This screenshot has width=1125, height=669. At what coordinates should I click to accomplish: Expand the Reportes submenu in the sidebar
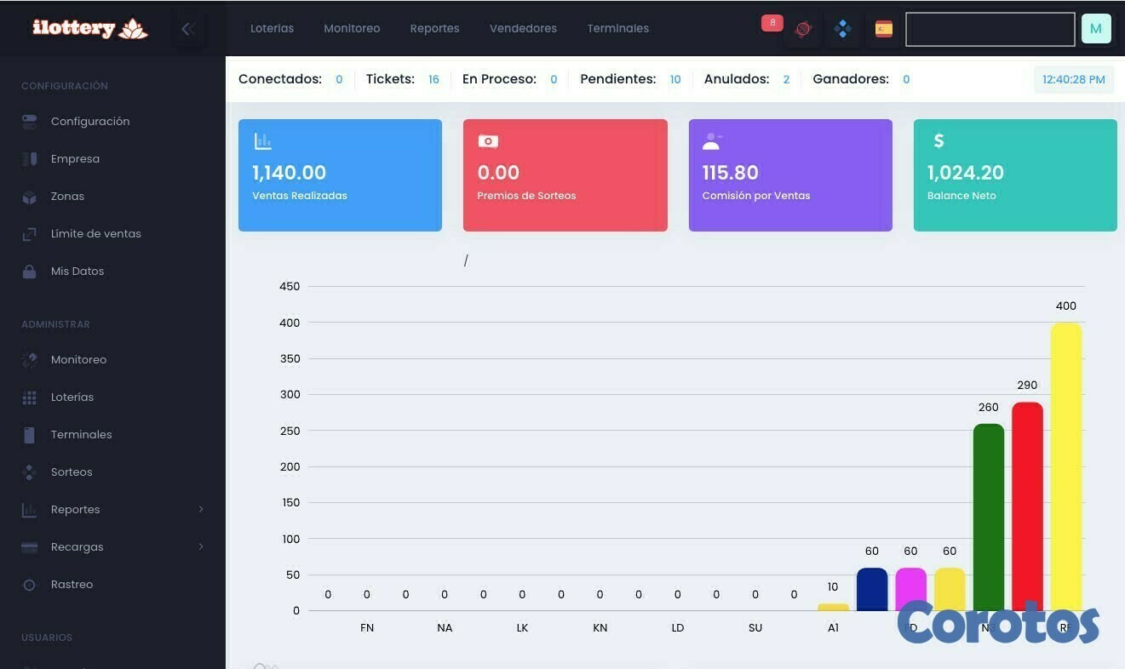tap(201, 509)
